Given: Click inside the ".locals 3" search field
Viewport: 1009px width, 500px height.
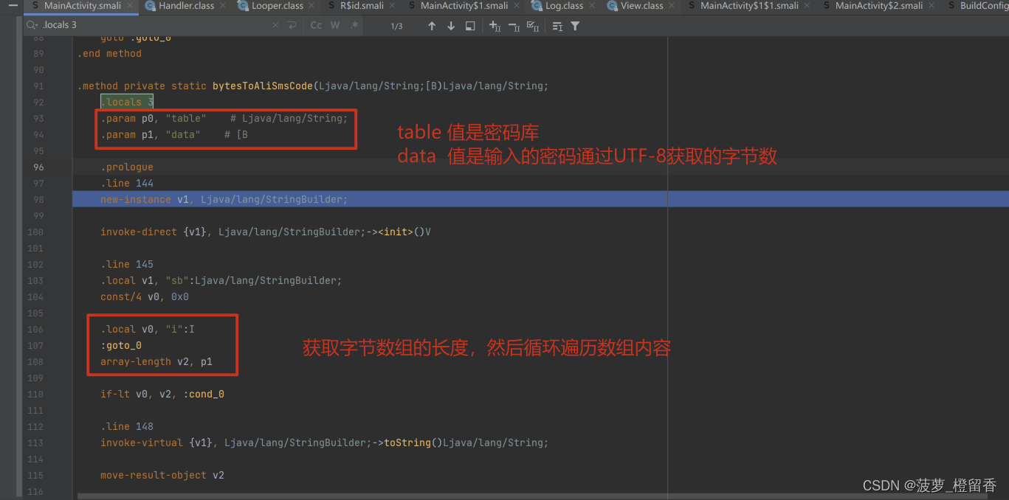Looking at the screenshot, I should point(148,25).
